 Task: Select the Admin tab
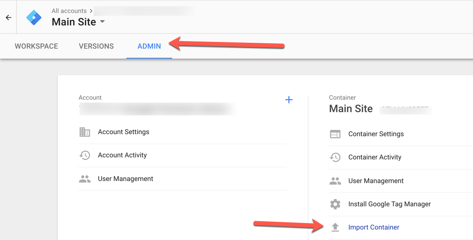pyautogui.click(x=149, y=46)
